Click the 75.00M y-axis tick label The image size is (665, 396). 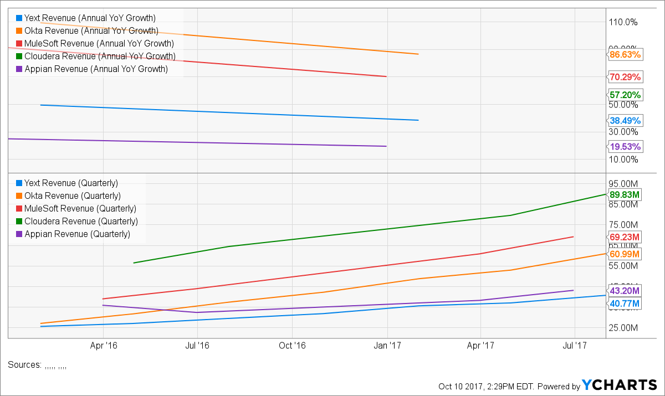(x=624, y=225)
